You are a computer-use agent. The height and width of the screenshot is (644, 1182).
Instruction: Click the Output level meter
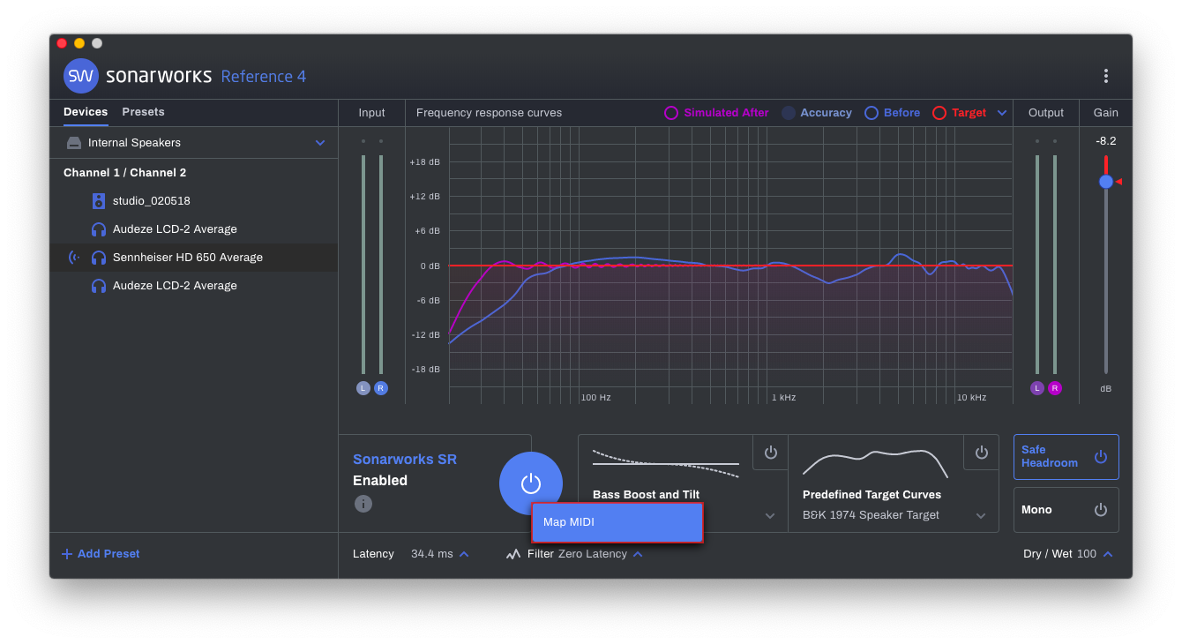click(1046, 265)
